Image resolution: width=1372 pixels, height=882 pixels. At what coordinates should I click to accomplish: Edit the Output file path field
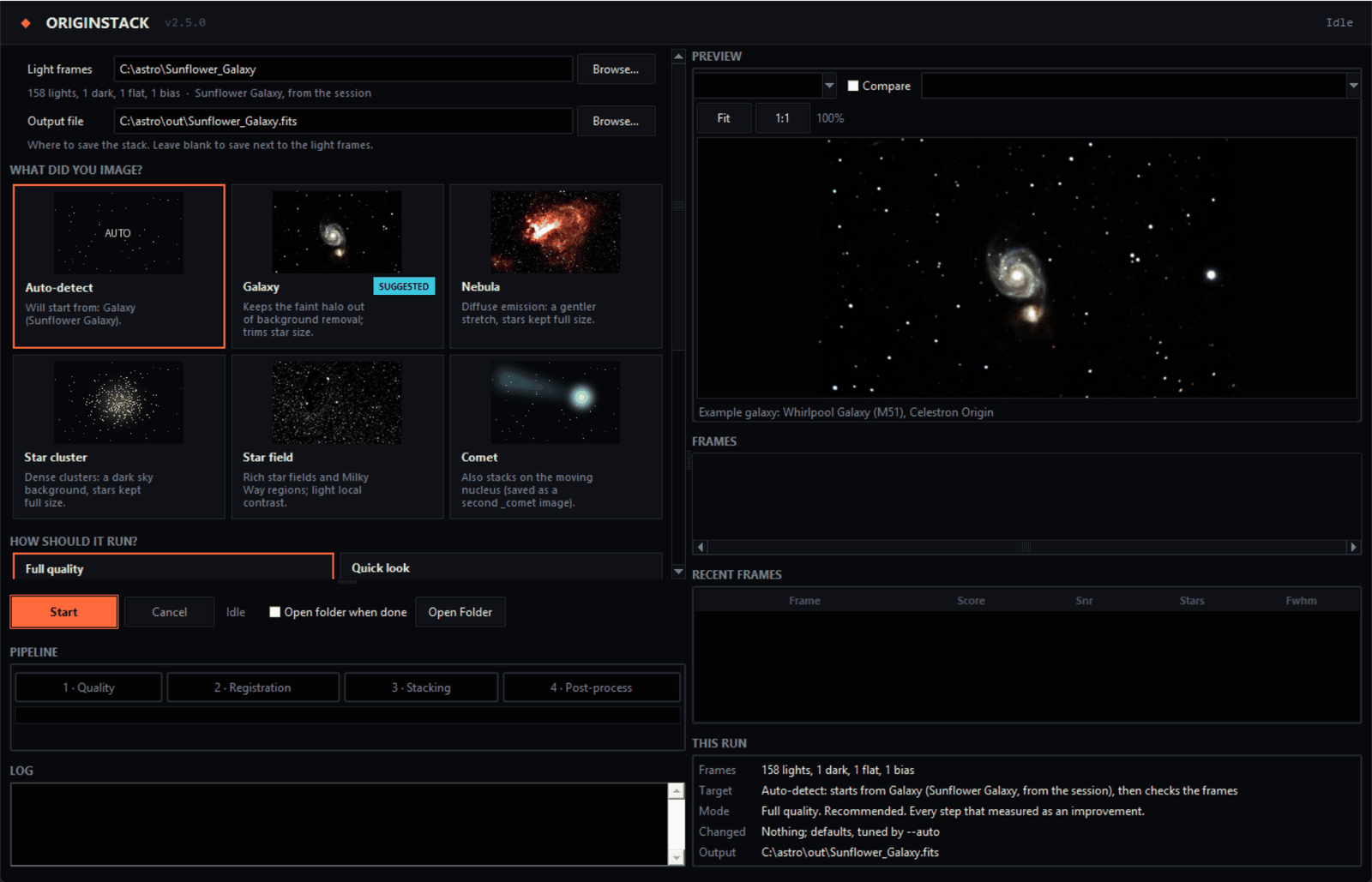[x=343, y=121]
